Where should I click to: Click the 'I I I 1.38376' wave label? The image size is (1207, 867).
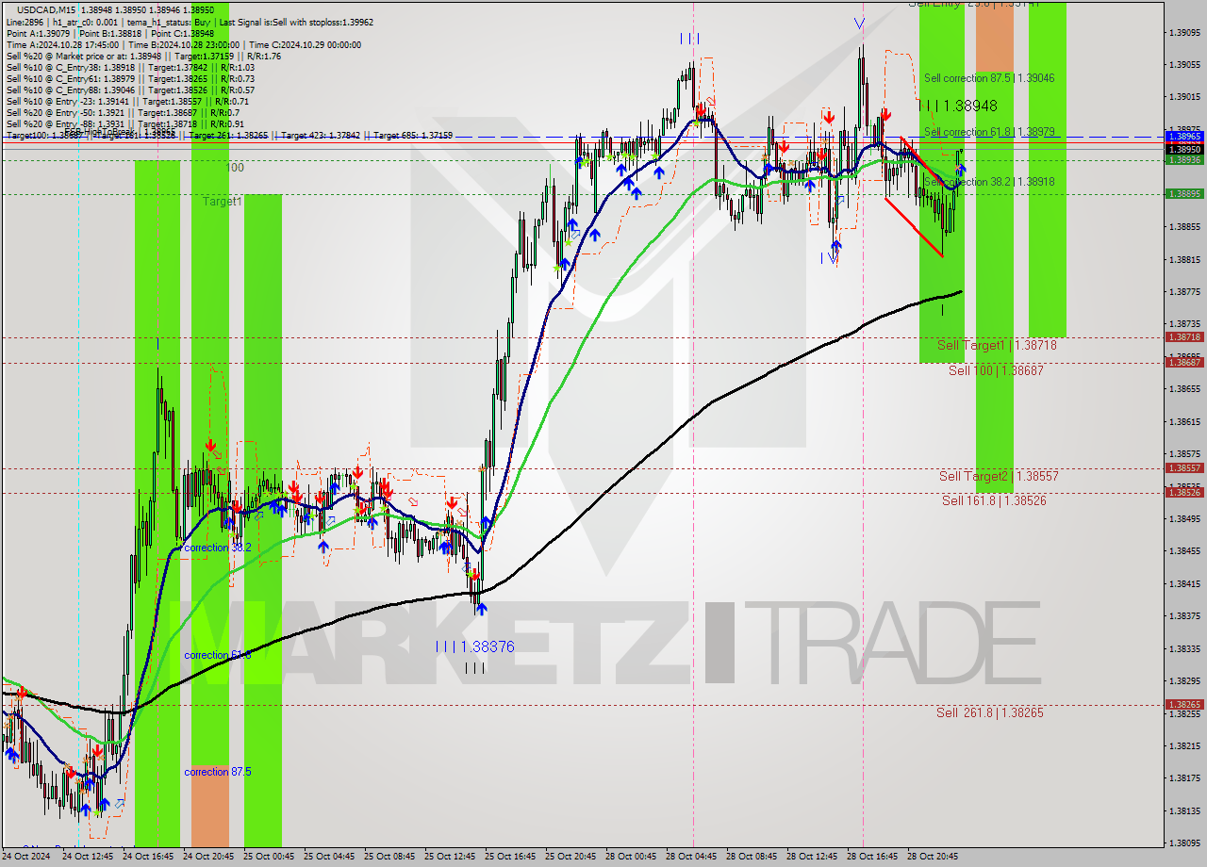tap(475, 646)
